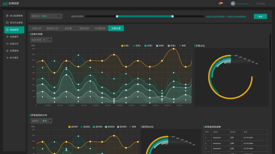
Task: Click the 异常返回码清单 table title
Action: [x=213, y=127]
